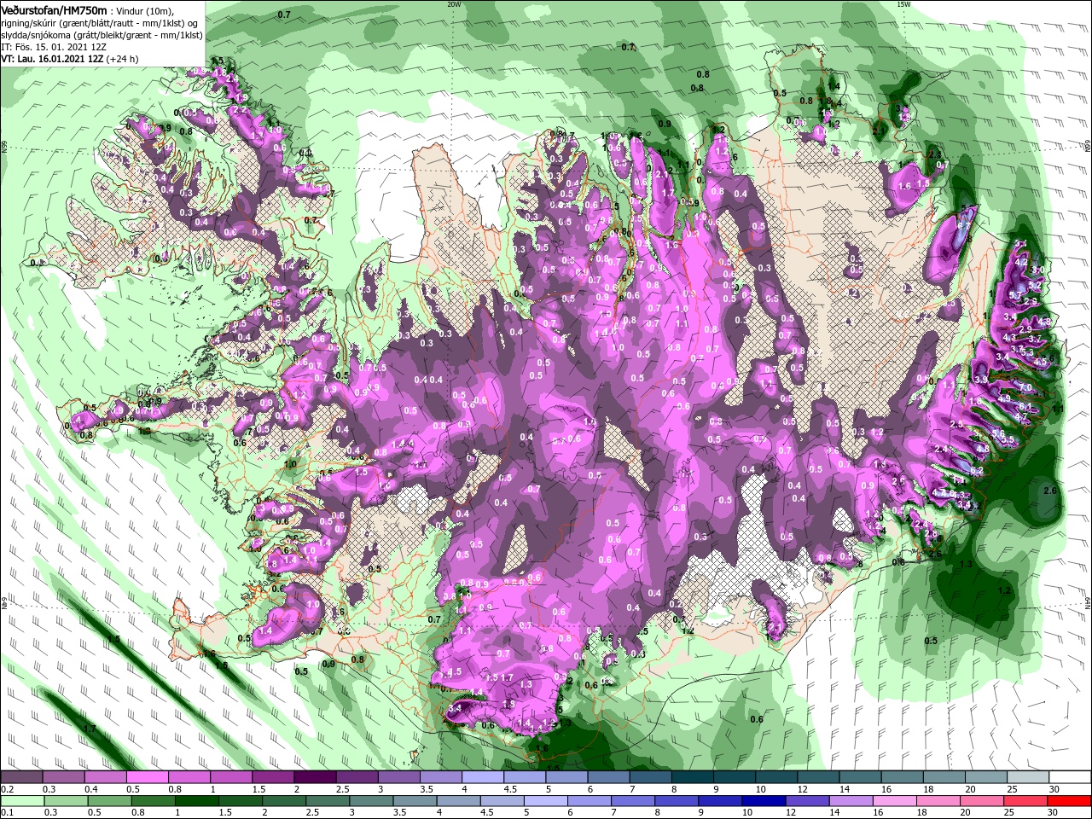Pick the snow scale swatch labeled 6

tap(607, 777)
